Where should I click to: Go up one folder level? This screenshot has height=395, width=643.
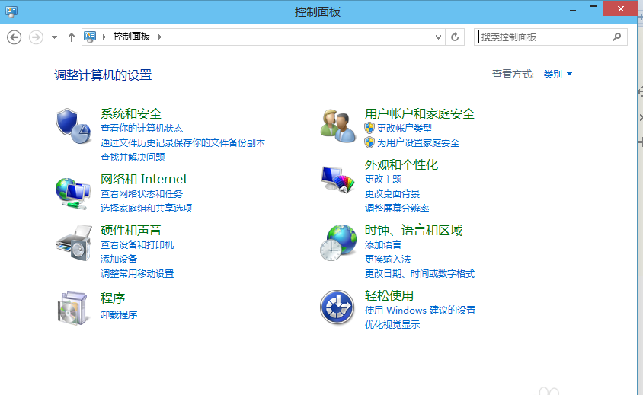point(72,37)
